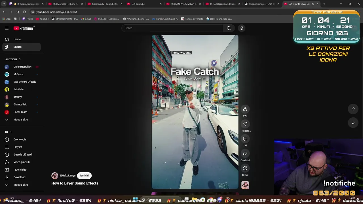The image size is (363, 204).
Task: Expand Mostra altro under subscriptions
Action: point(22,120)
